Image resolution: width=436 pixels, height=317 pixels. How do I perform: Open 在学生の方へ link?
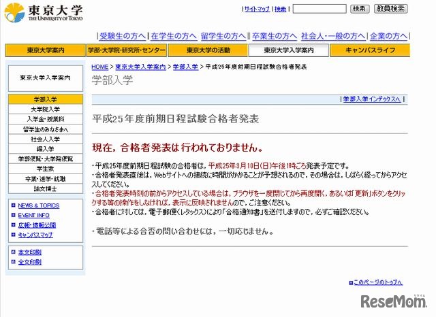[x=174, y=36]
